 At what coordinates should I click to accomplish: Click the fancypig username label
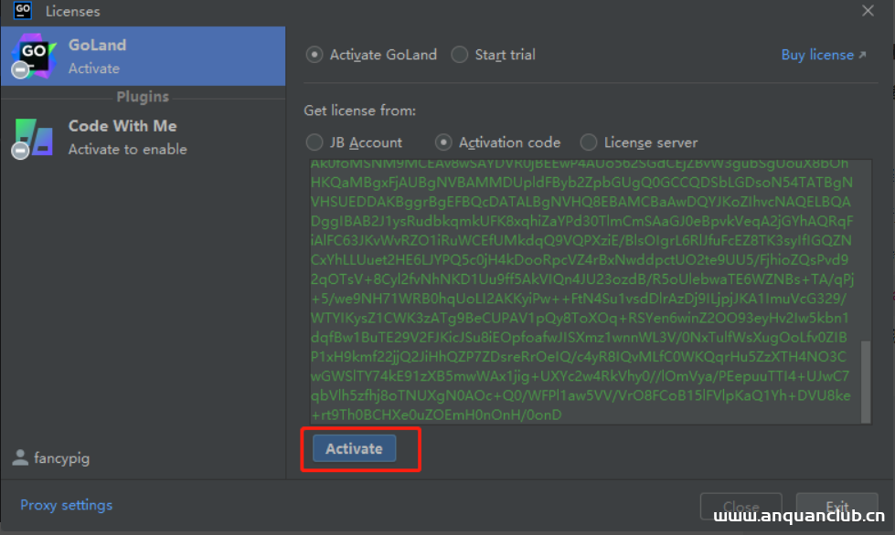[x=62, y=458]
